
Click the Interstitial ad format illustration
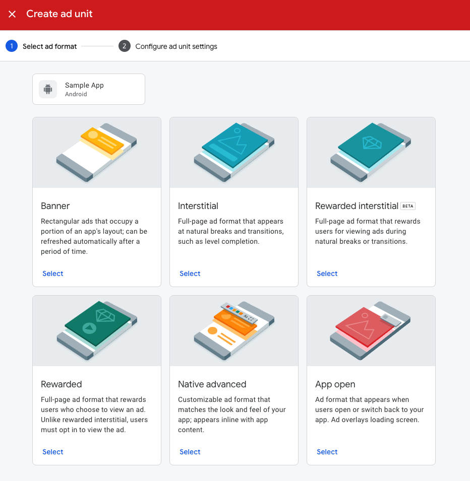click(x=233, y=152)
